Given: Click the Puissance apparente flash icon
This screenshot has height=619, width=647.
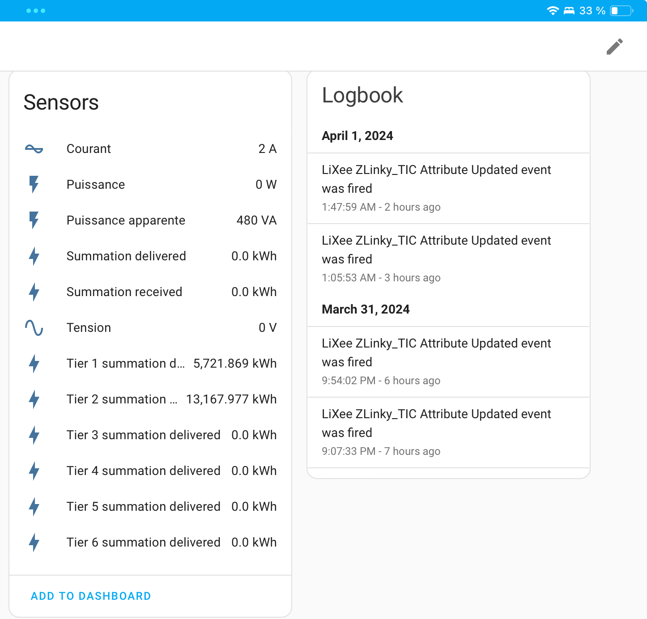Looking at the screenshot, I should click(x=34, y=220).
